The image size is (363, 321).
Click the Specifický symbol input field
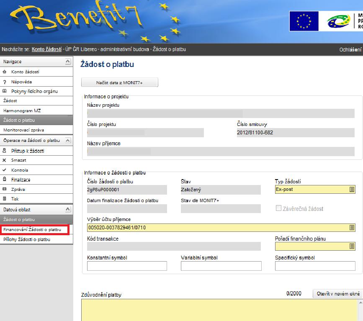(315, 266)
